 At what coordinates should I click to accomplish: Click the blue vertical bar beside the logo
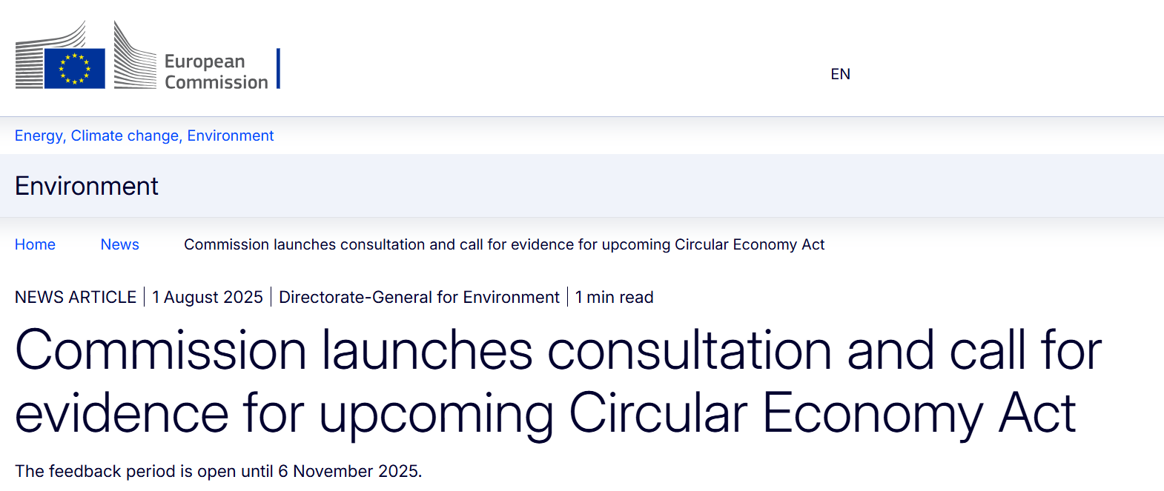(x=278, y=68)
